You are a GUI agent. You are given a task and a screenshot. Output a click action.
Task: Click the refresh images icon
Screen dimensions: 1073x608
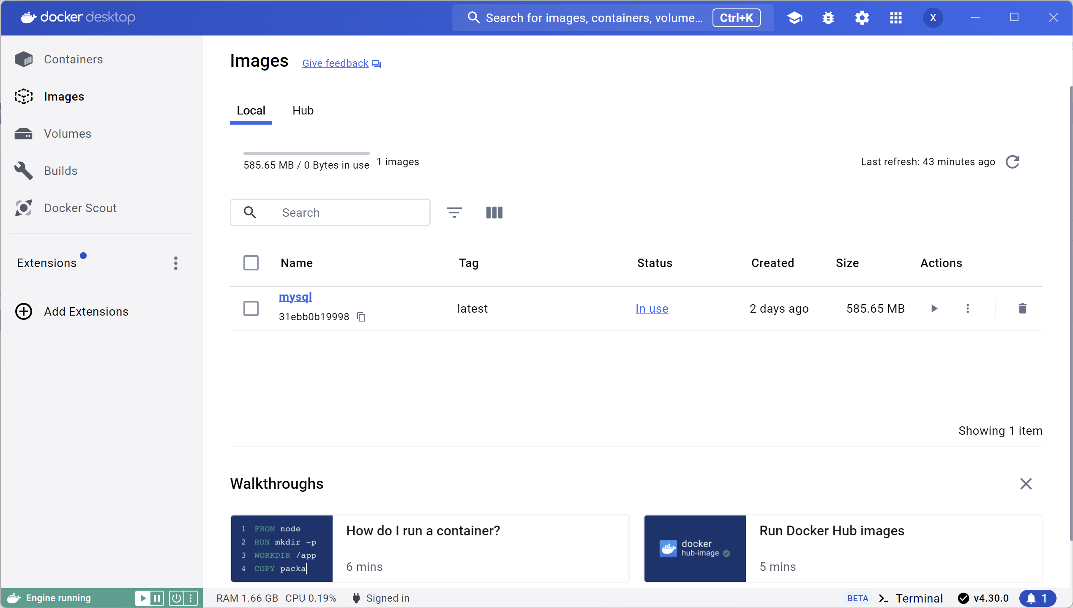1013,162
